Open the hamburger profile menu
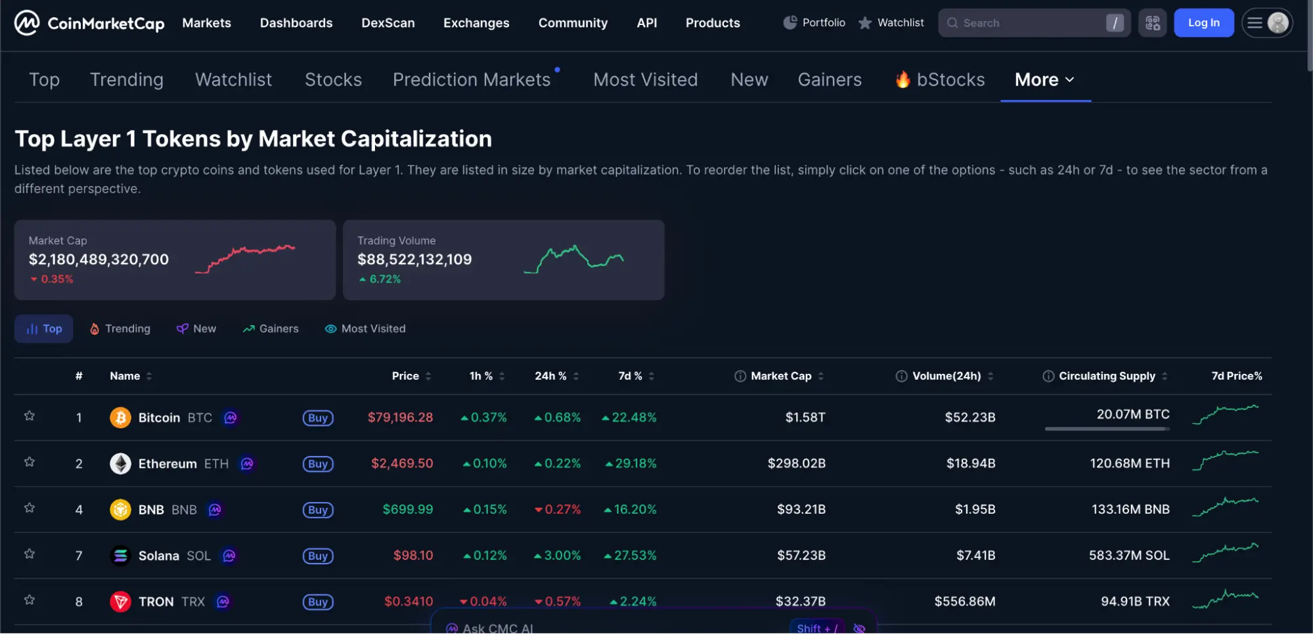The width and height of the screenshot is (1313, 634). click(1266, 23)
